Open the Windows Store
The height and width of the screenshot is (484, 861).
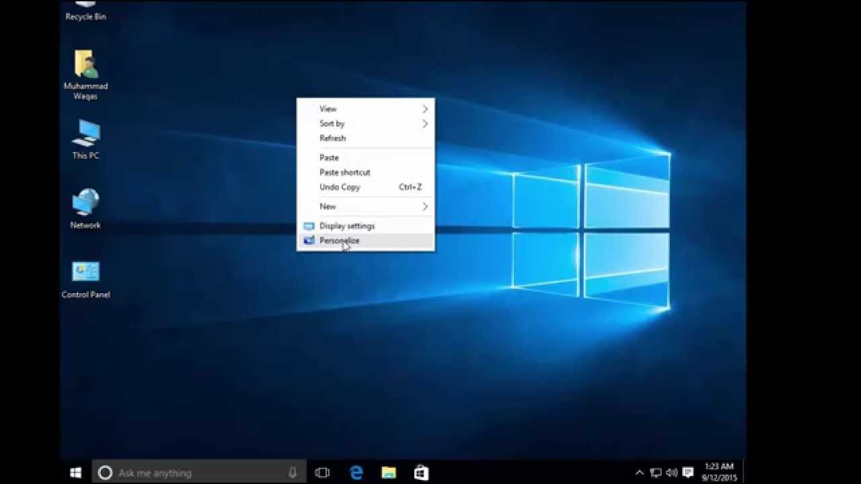click(420, 472)
